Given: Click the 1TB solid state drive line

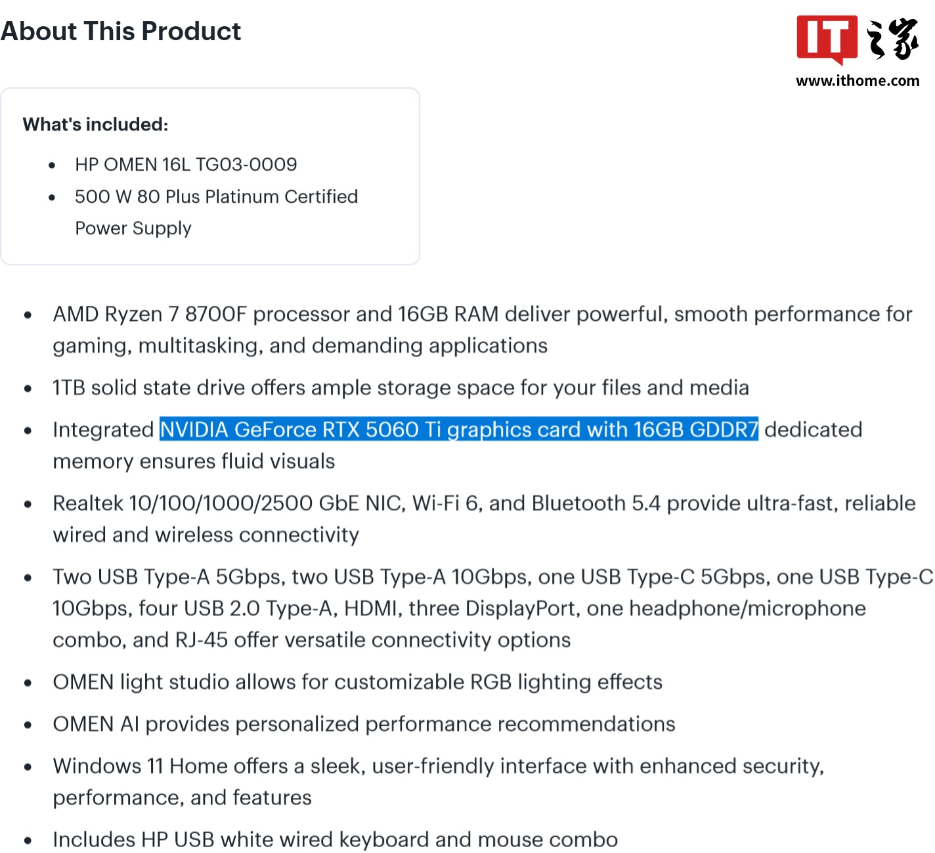Looking at the screenshot, I should coord(401,388).
